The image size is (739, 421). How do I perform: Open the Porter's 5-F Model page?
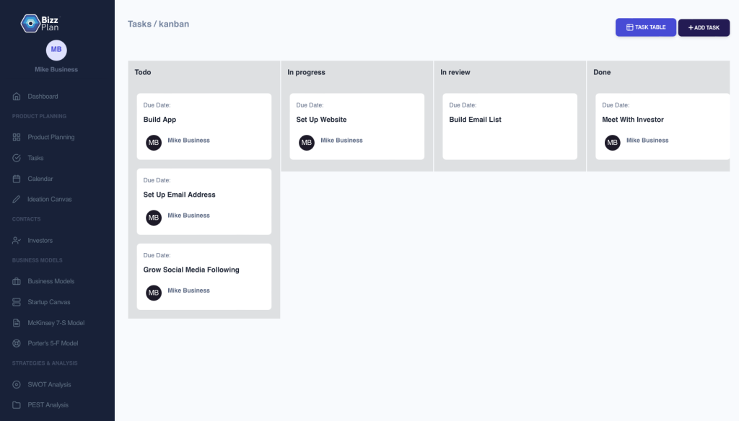pyautogui.click(x=53, y=343)
